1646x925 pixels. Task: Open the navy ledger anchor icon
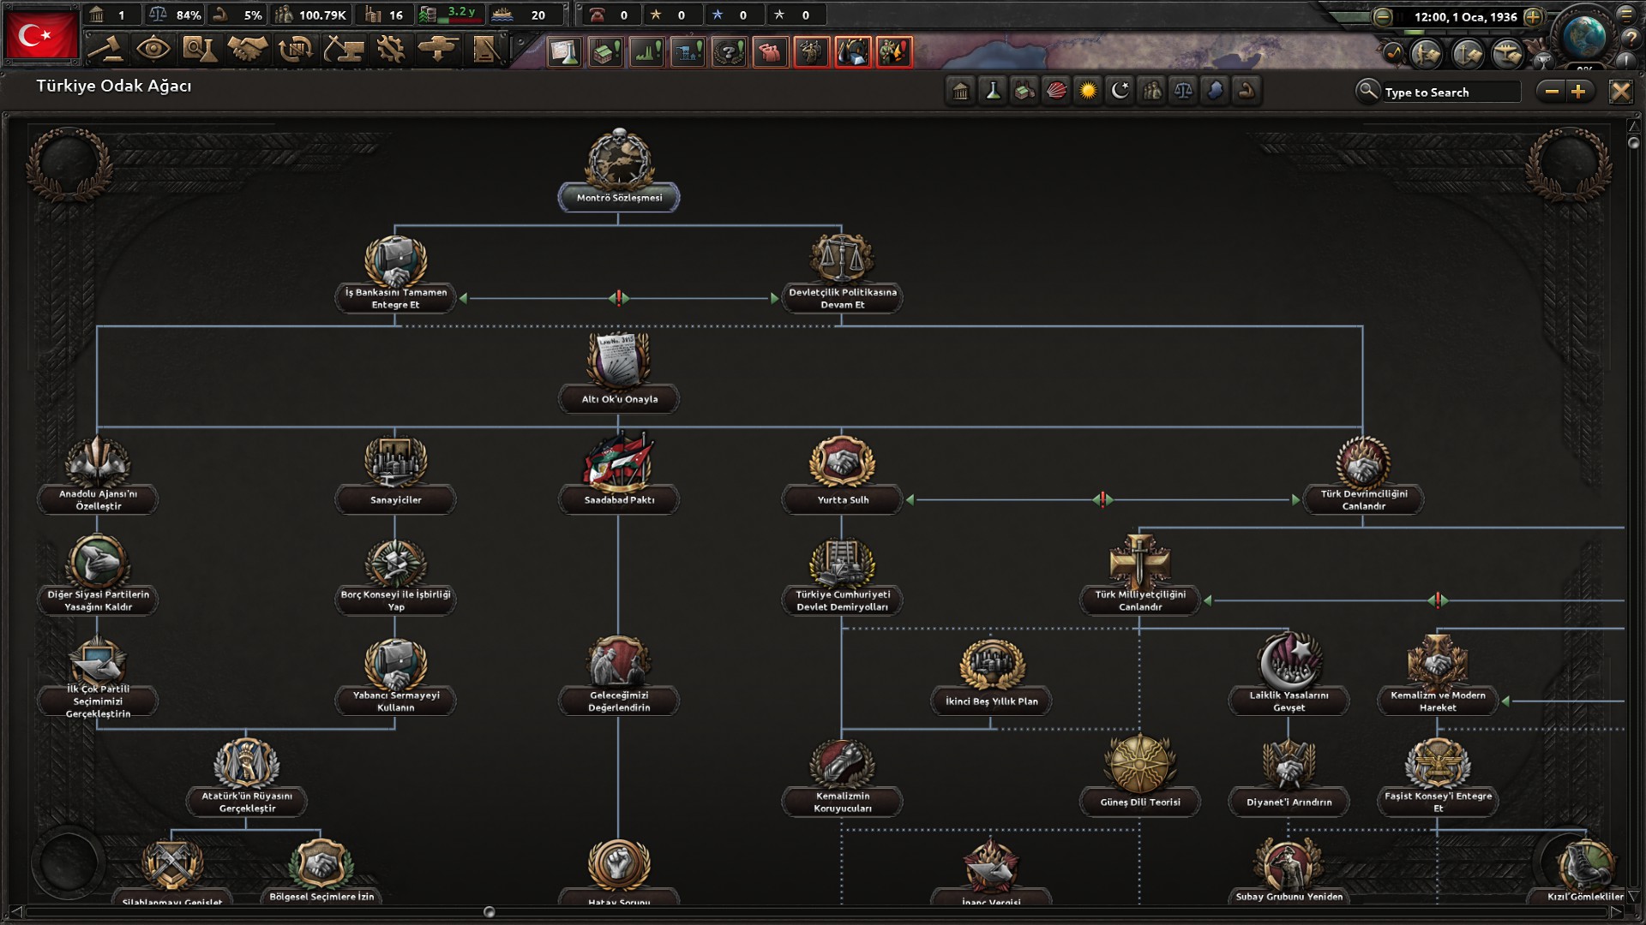[1467, 54]
